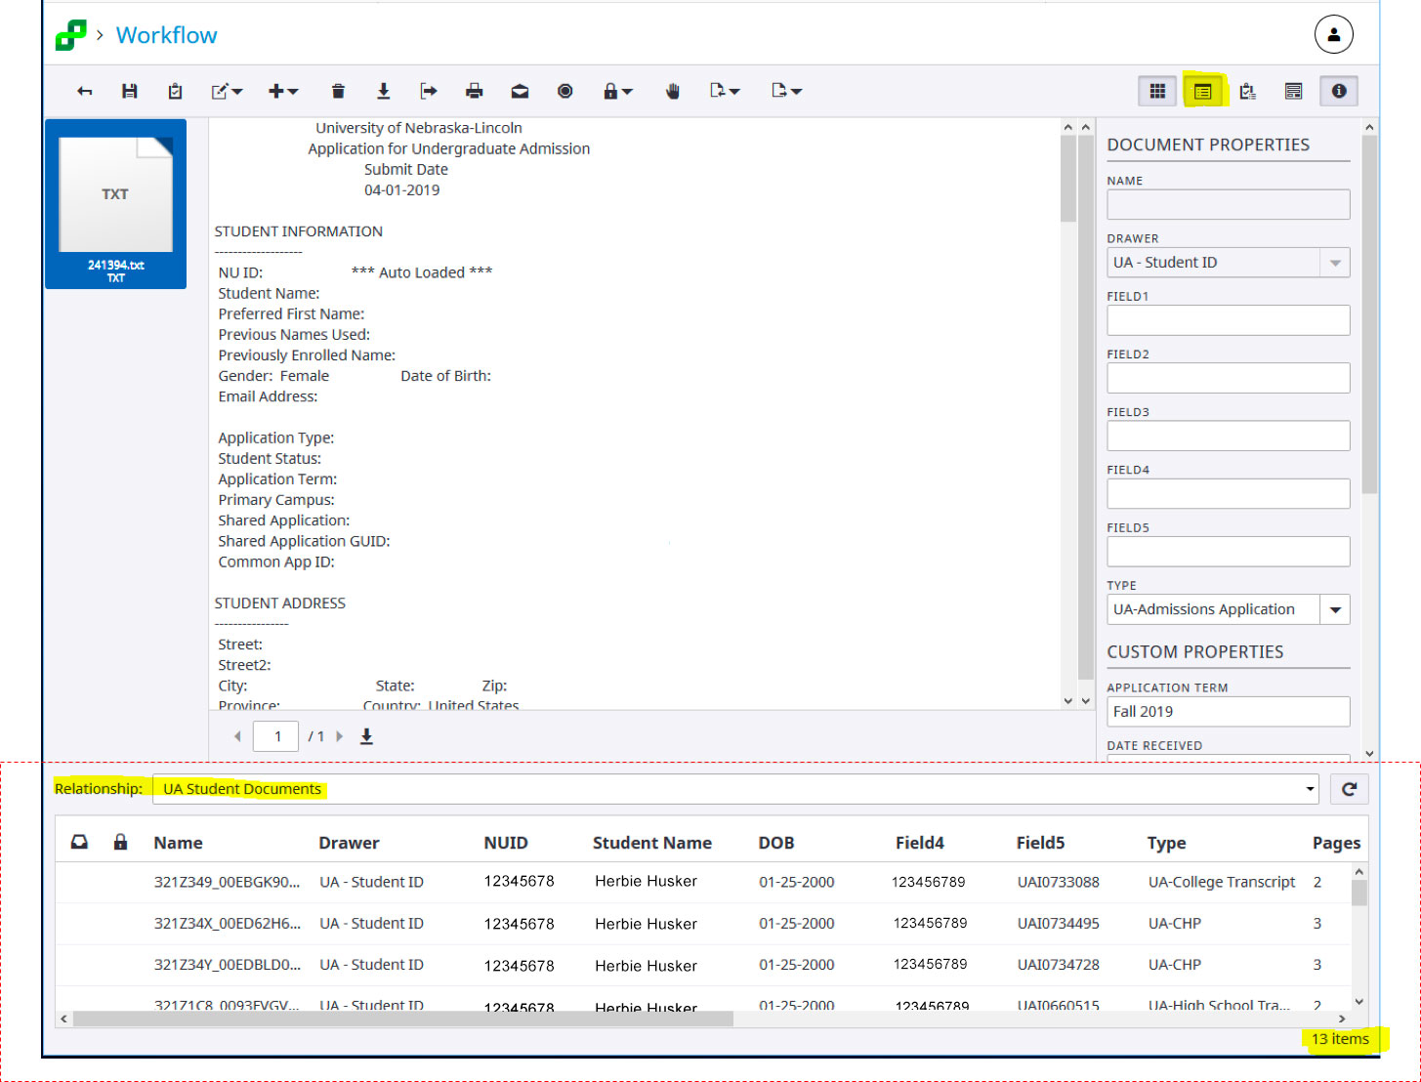Email the document with envelope icon
The image size is (1421, 1082).
click(x=520, y=91)
